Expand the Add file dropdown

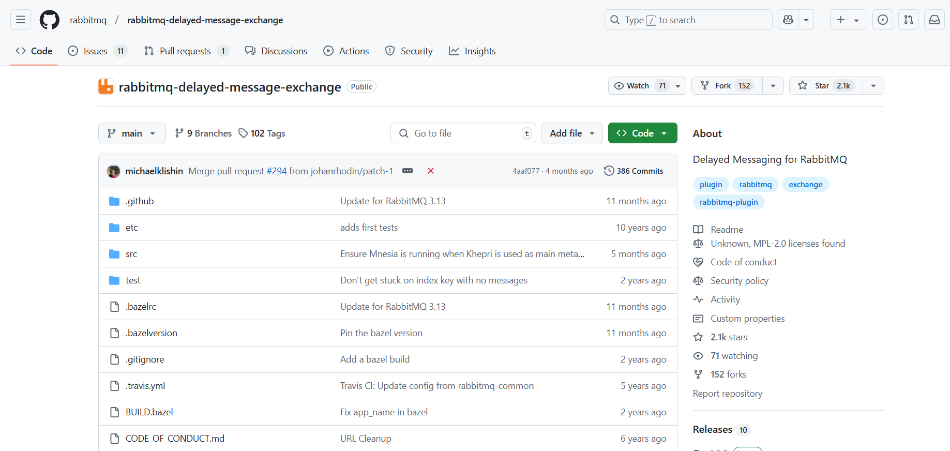(572, 133)
